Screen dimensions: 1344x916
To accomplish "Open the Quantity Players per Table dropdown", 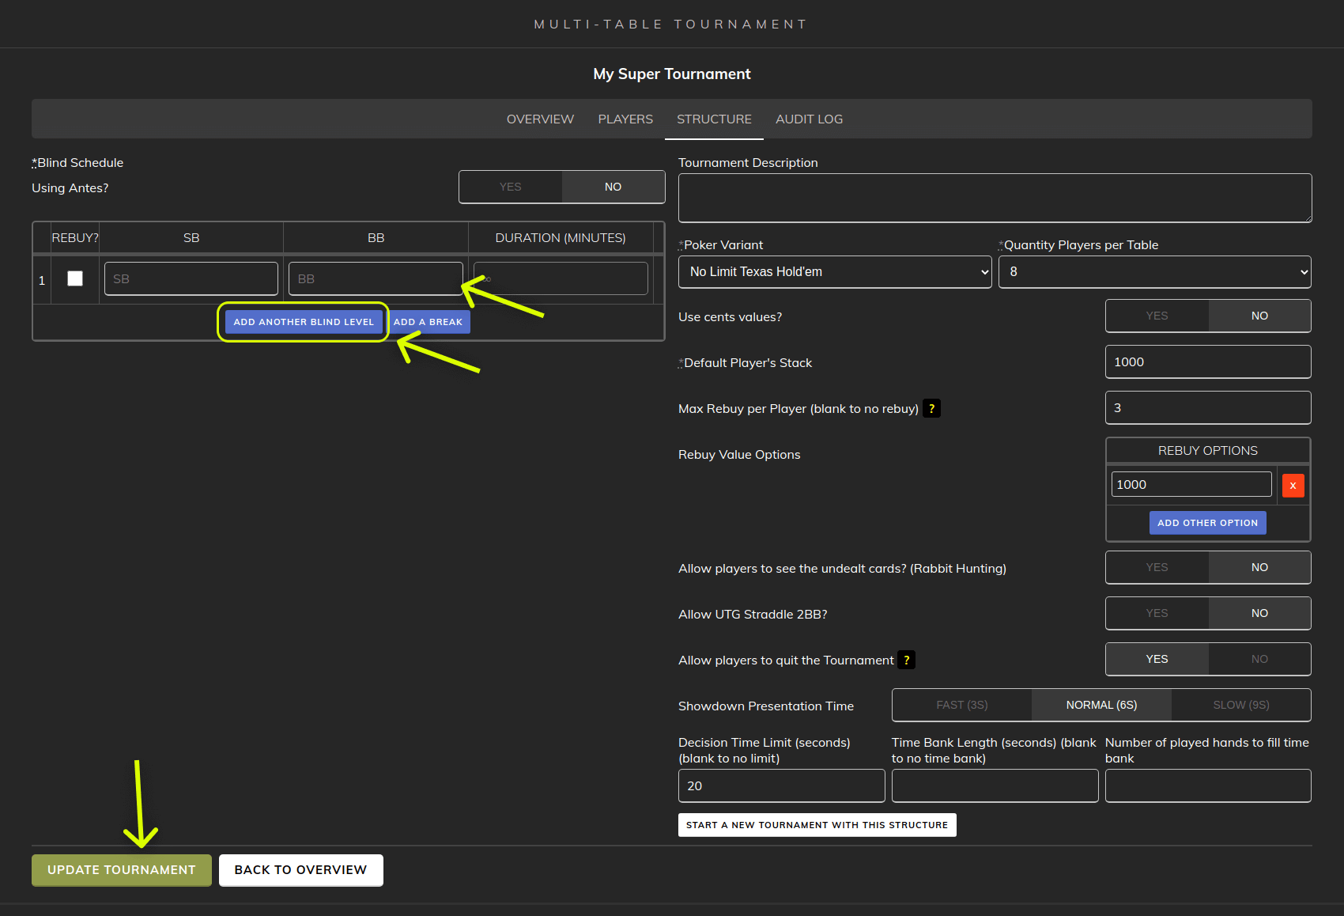I will [1155, 272].
